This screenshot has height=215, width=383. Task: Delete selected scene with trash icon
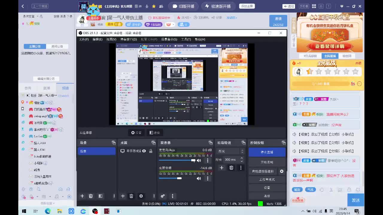[91, 196]
